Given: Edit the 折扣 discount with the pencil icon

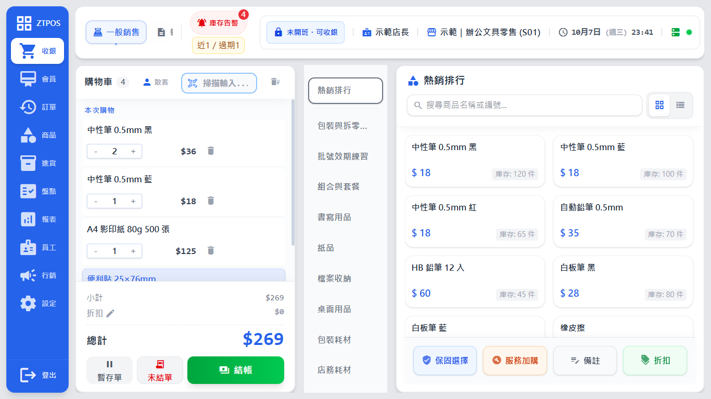Looking at the screenshot, I should [x=110, y=313].
